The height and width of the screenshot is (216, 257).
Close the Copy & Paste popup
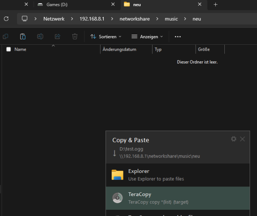(242, 139)
